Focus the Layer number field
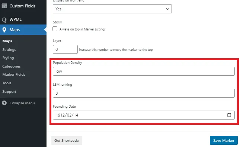Image resolution: width=240 pixels, height=147 pixels. 65,49
